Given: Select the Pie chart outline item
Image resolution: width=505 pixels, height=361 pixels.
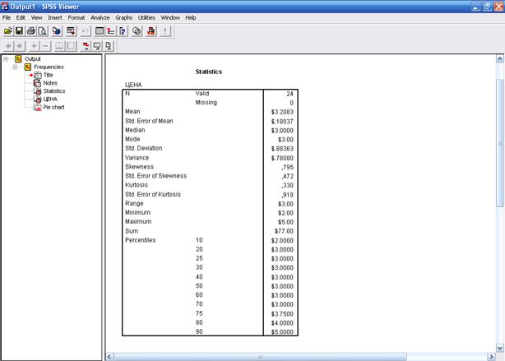Looking at the screenshot, I should coord(53,107).
